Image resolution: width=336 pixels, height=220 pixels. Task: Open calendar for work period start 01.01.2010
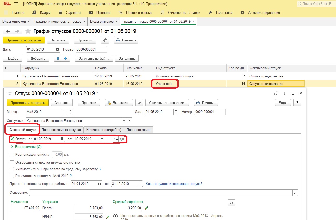tap(100, 184)
